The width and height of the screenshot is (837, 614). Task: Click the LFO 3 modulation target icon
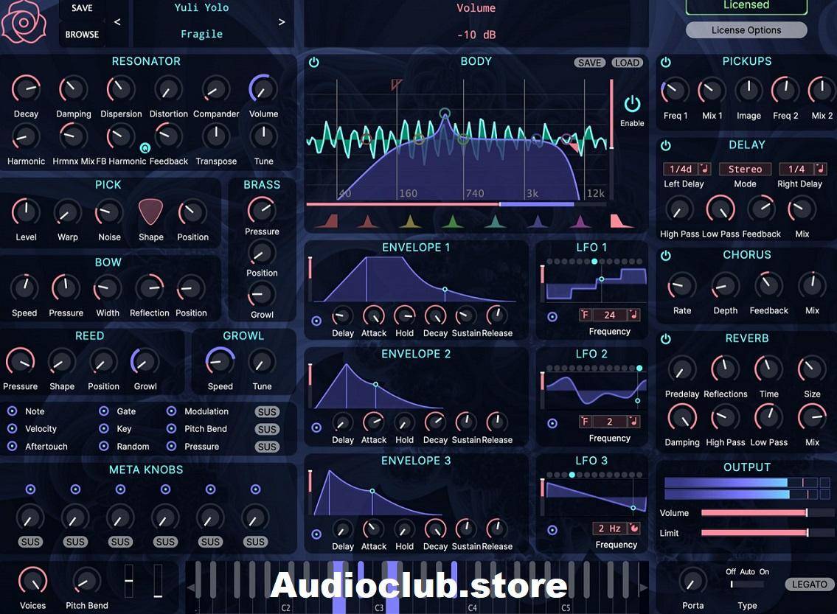552,530
